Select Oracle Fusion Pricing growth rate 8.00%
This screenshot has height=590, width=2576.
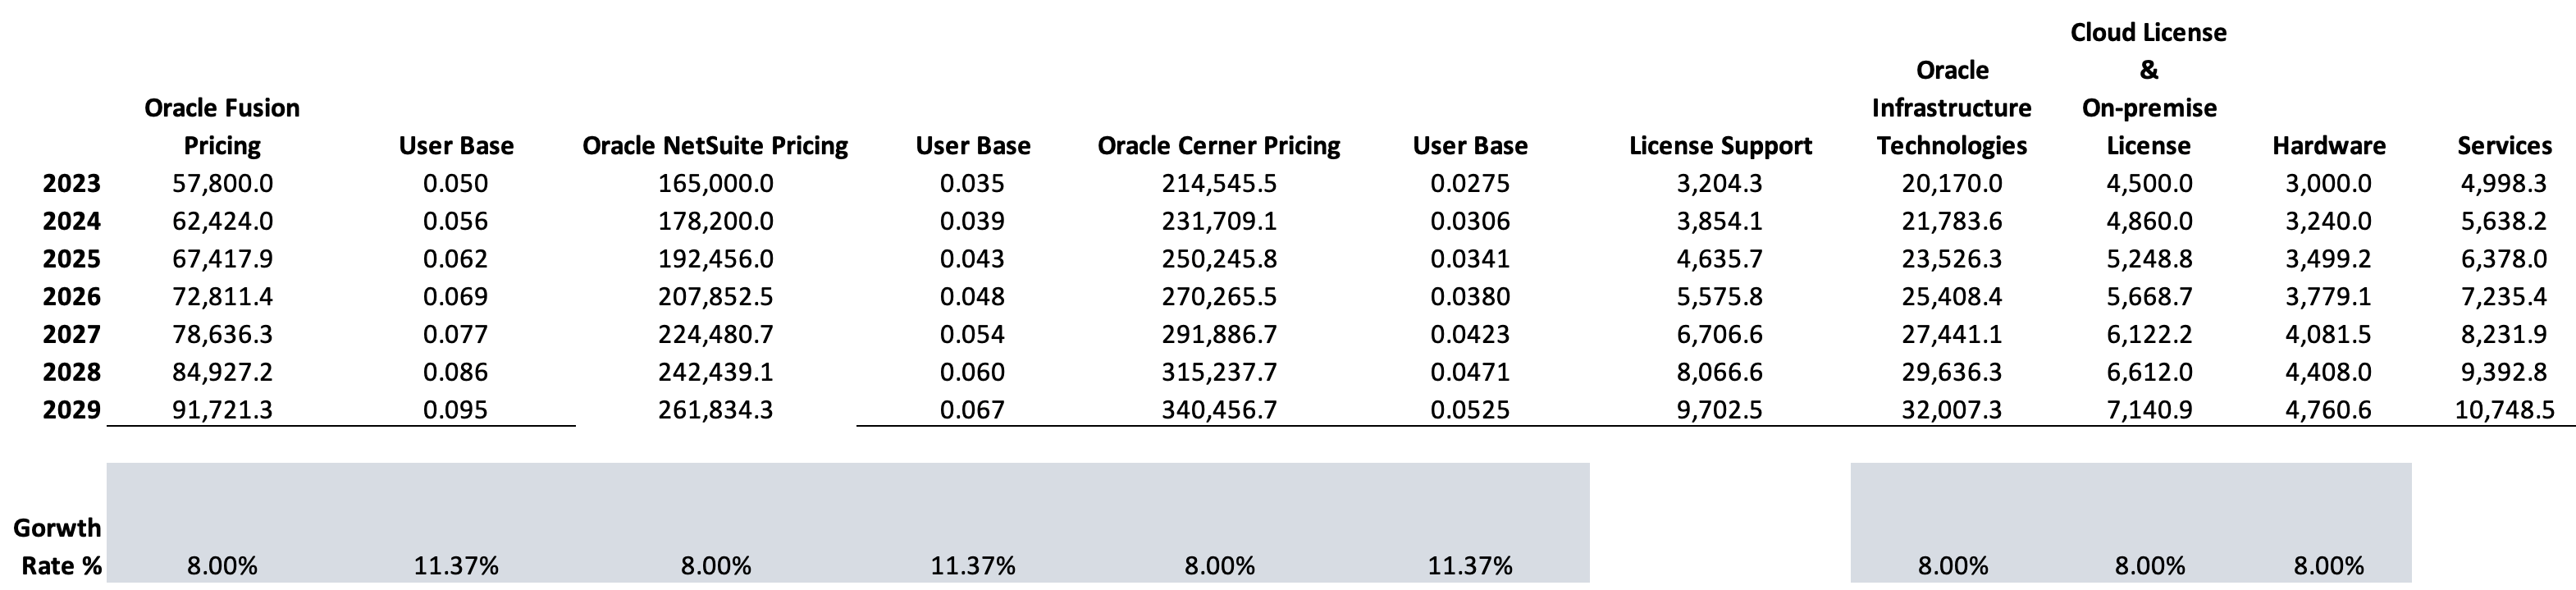222,566
